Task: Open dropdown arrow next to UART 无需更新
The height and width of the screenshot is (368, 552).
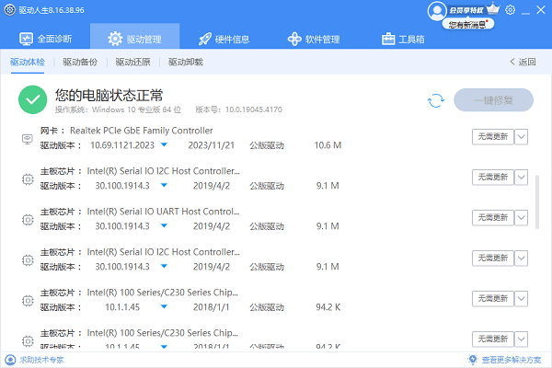Action: tap(521, 218)
